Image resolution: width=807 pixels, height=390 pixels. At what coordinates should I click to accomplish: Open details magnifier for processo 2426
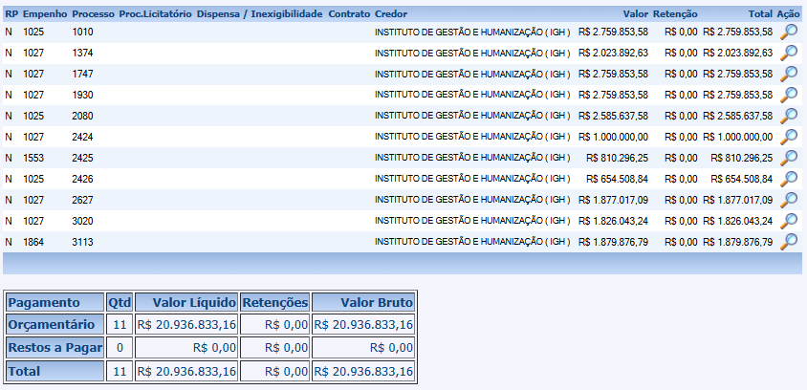pyautogui.click(x=789, y=179)
